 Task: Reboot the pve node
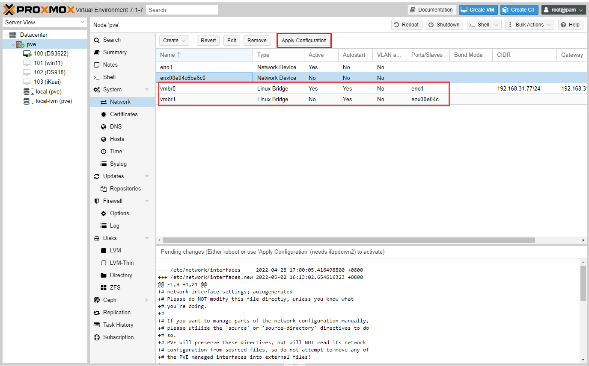click(407, 25)
